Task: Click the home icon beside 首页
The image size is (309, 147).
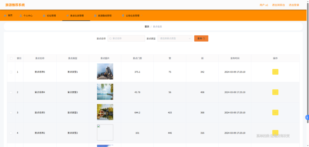Action: (x=5, y=15)
